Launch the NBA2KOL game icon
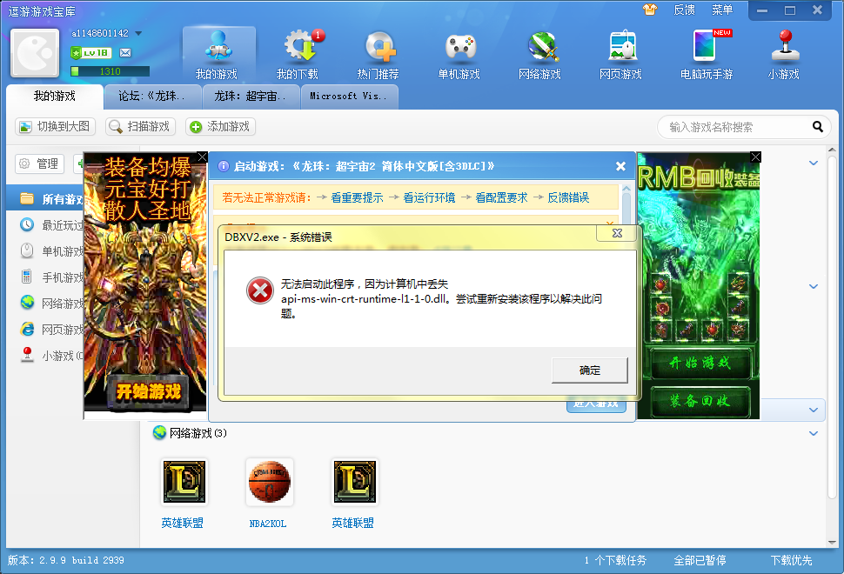 click(x=269, y=482)
